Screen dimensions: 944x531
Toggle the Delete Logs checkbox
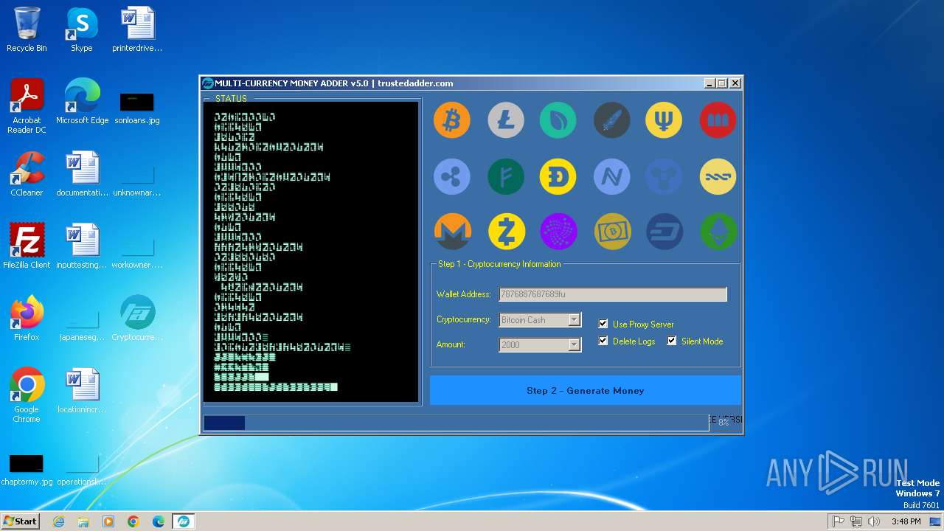[x=603, y=341]
